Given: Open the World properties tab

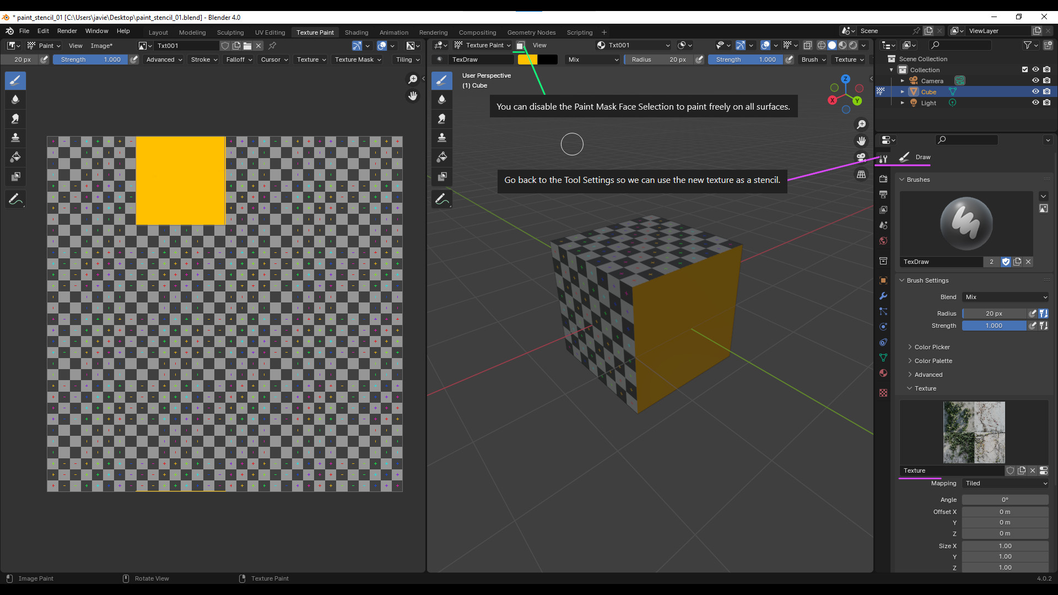Looking at the screenshot, I should pyautogui.click(x=883, y=241).
